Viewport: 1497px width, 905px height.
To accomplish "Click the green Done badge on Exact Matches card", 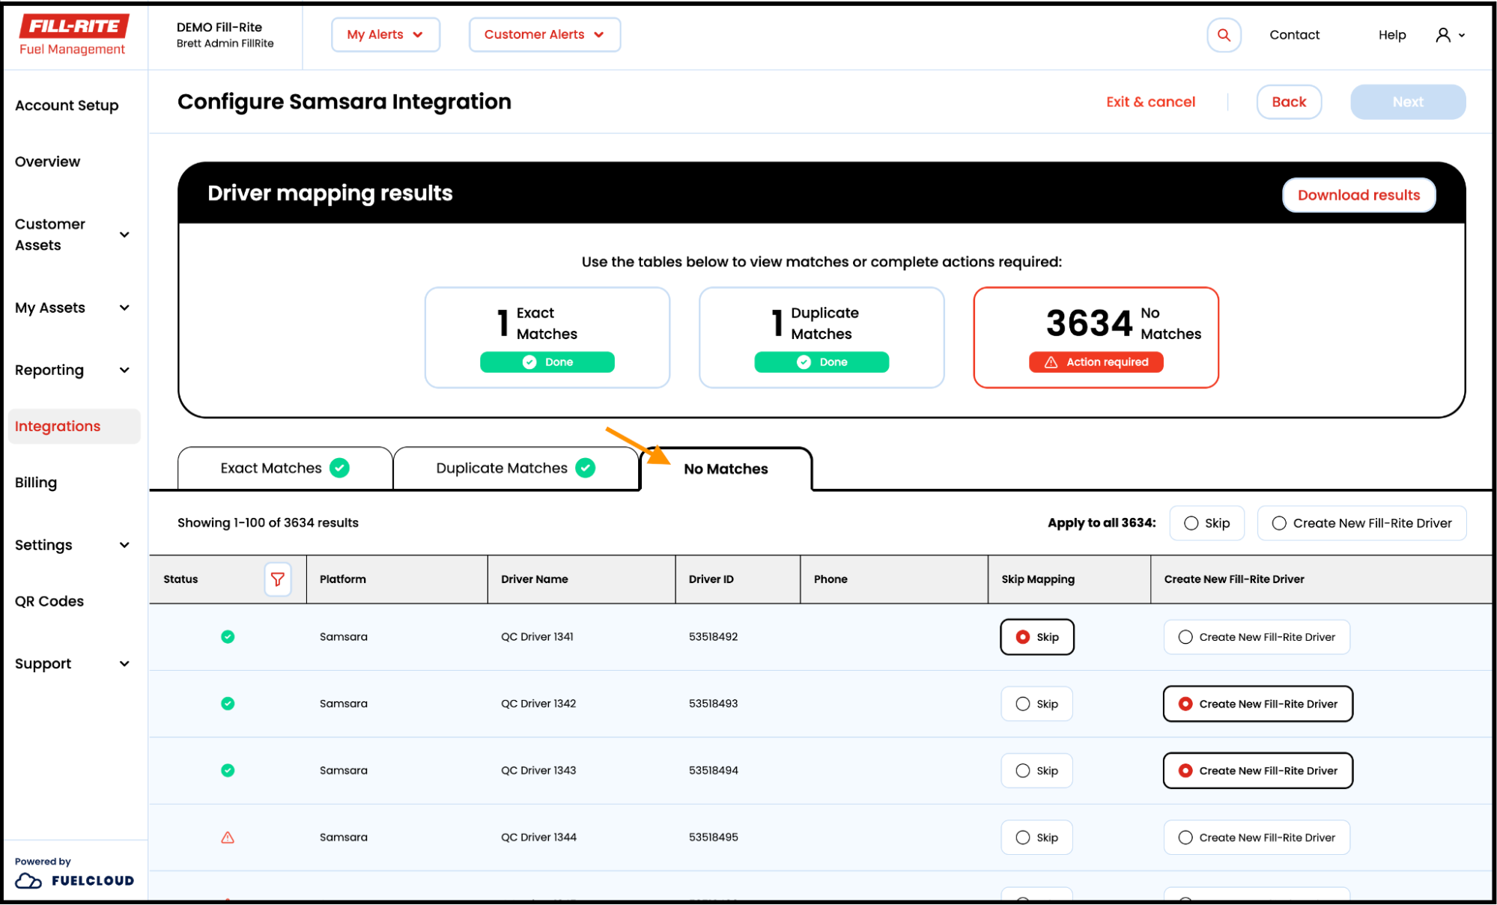I will (x=547, y=362).
